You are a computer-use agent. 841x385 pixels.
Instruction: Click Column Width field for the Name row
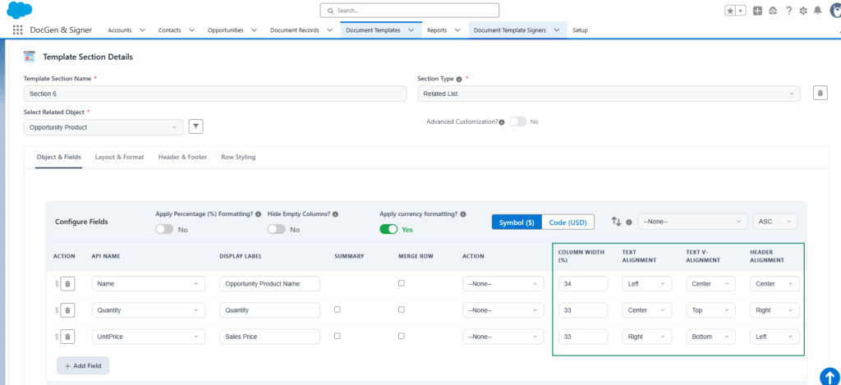(583, 284)
